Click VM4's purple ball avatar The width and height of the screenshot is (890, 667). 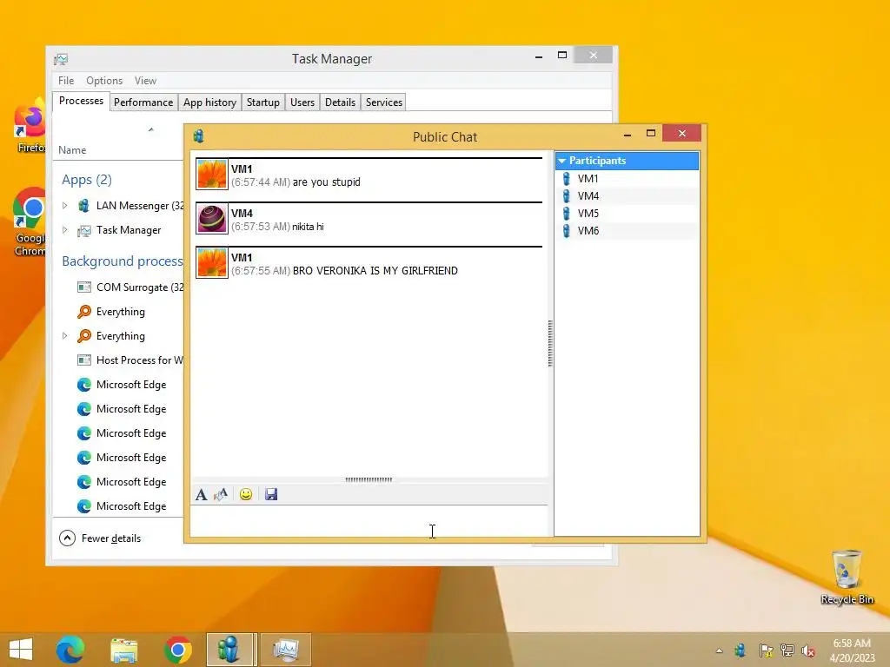click(212, 218)
